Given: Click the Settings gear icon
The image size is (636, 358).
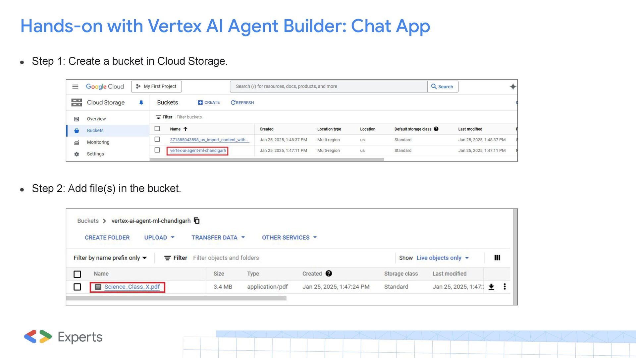Looking at the screenshot, I should (x=77, y=154).
